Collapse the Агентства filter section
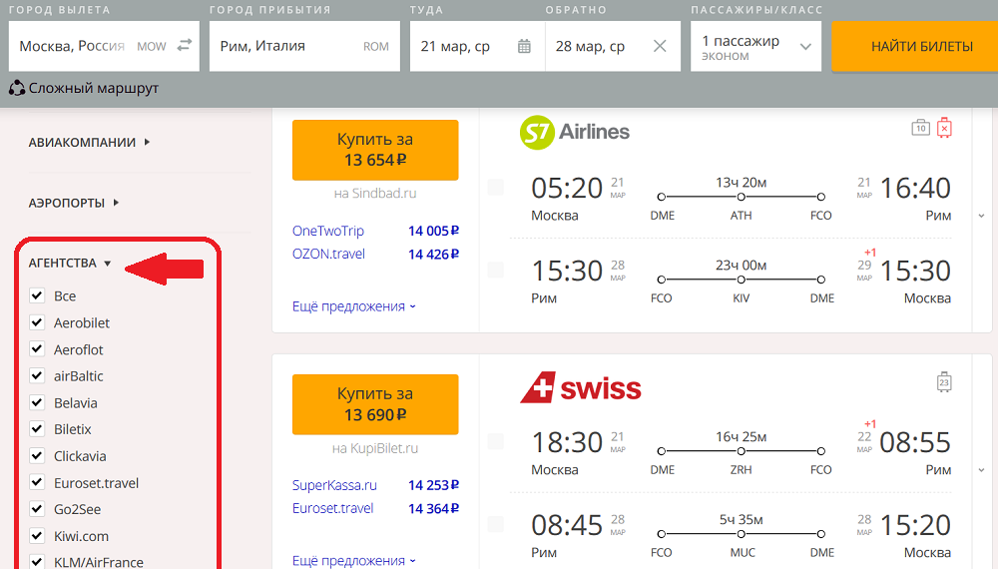The height and width of the screenshot is (569, 998). point(70,263)
